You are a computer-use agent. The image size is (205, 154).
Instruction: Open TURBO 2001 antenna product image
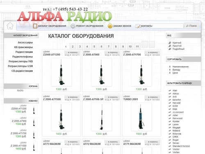click(x=141, y=117)
